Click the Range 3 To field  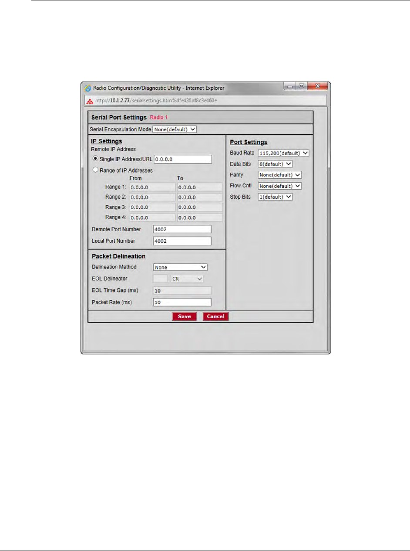[200, 207]
